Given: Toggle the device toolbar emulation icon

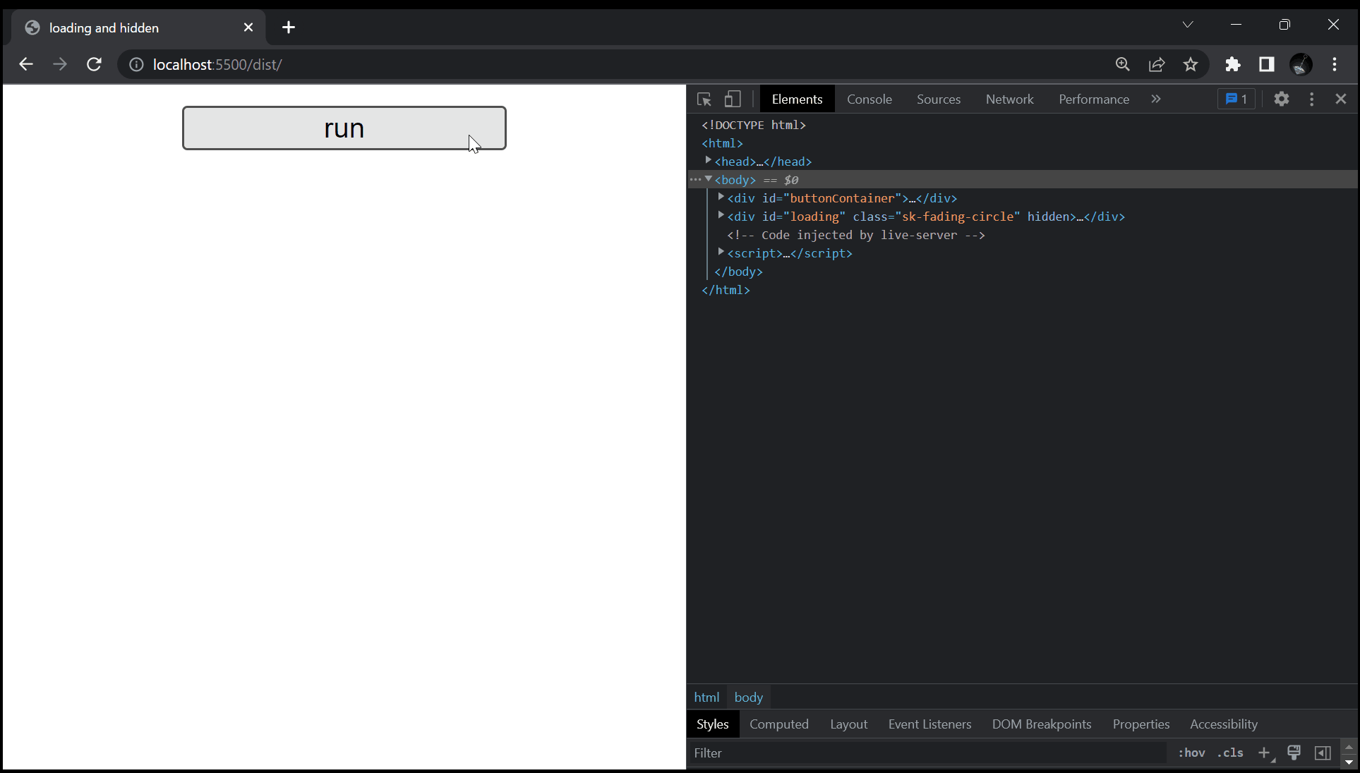Looking at the screenshot, I should pos(733,99).
